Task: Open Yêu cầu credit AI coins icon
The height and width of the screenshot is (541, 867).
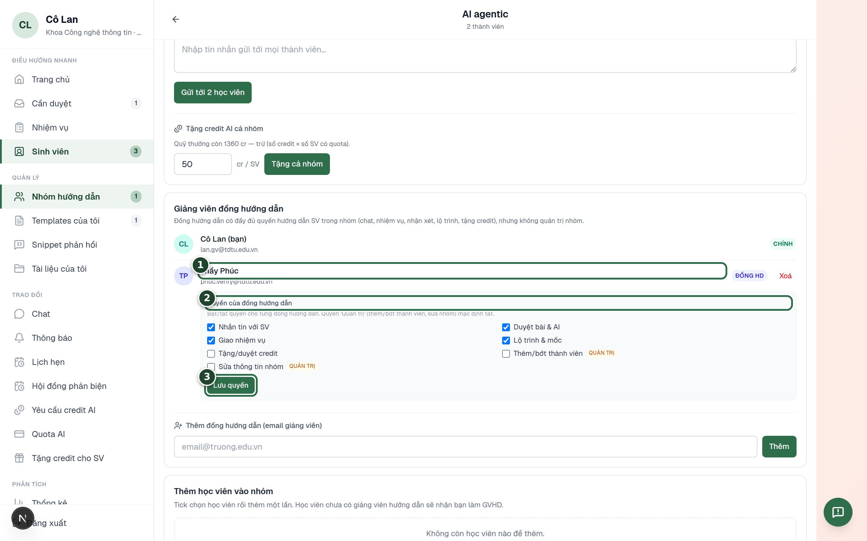Action: point(19,410)
